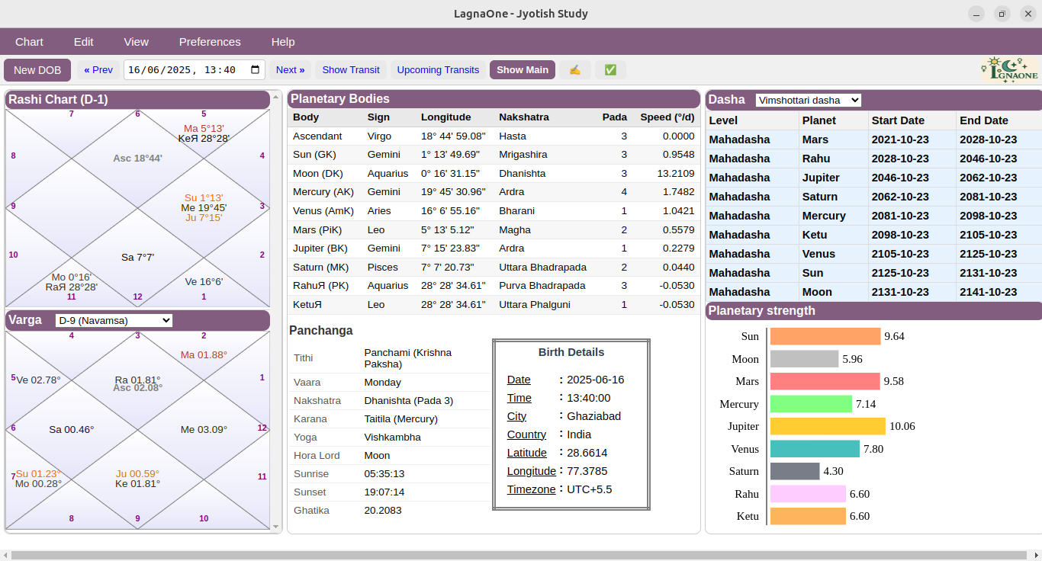
Task: Click the Saturn gray strength bar
Action: tap(795, 471)
